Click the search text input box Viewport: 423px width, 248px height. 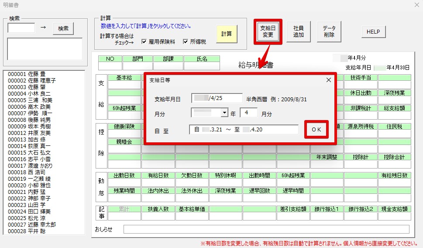pyautogui.click(x=21, y=28)
